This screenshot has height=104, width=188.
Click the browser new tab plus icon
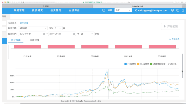184,6
